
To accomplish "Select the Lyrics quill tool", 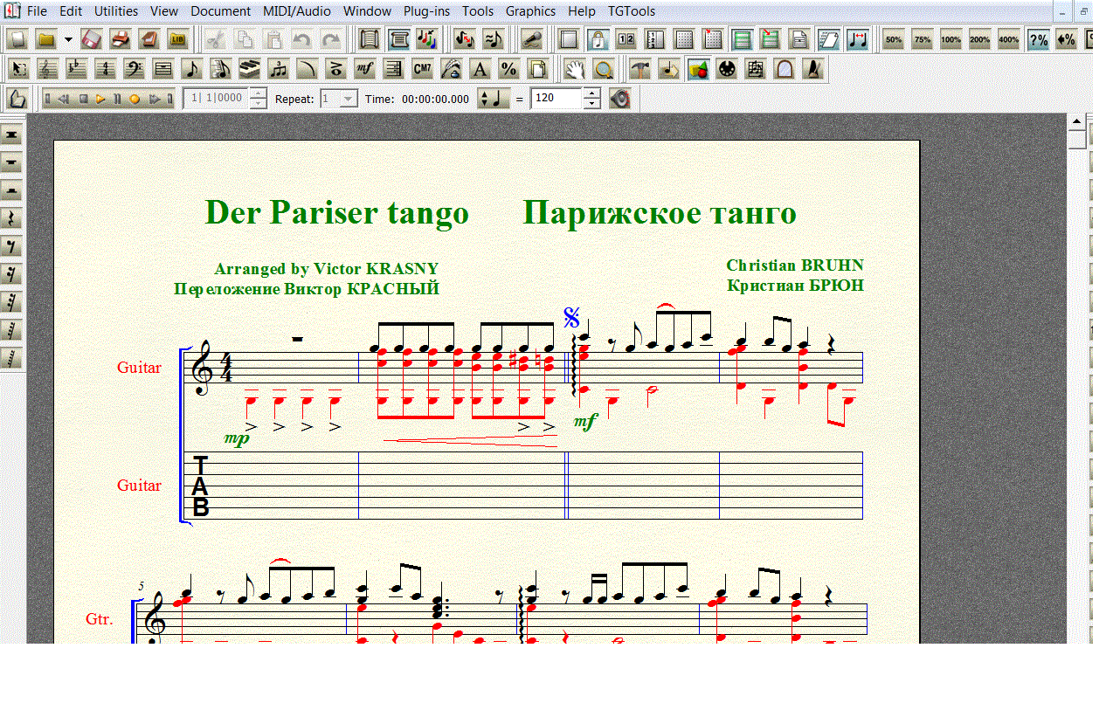I will pyautogui.click(x=452, y=69).
